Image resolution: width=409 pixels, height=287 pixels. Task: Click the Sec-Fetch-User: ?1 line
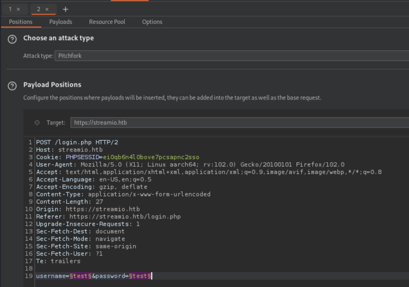pyautogui.click(x=69, y=254)
